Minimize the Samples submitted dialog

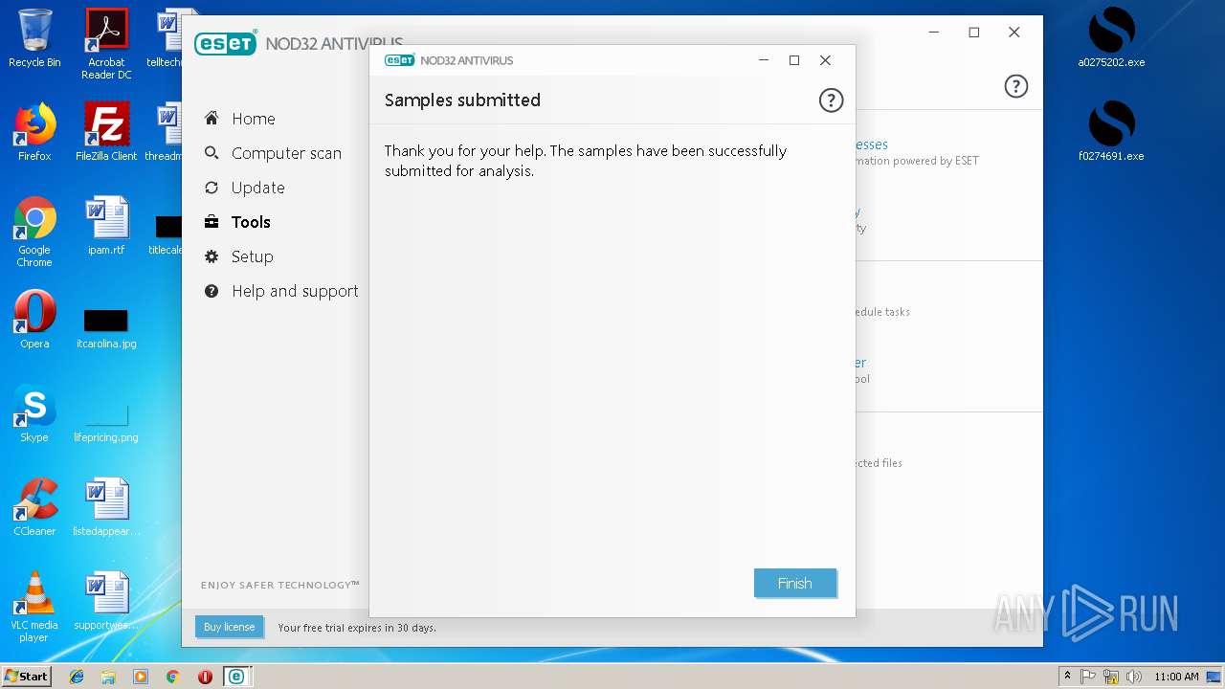tap(764, 60)
